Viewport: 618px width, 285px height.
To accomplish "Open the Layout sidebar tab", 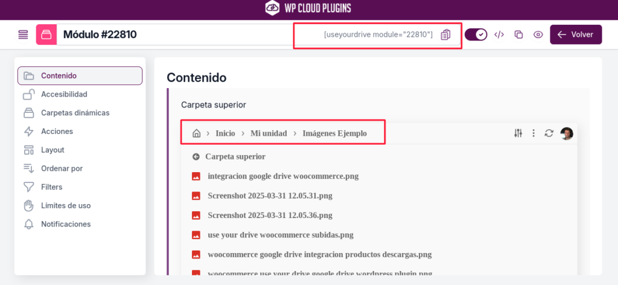I will coord(80,150).
